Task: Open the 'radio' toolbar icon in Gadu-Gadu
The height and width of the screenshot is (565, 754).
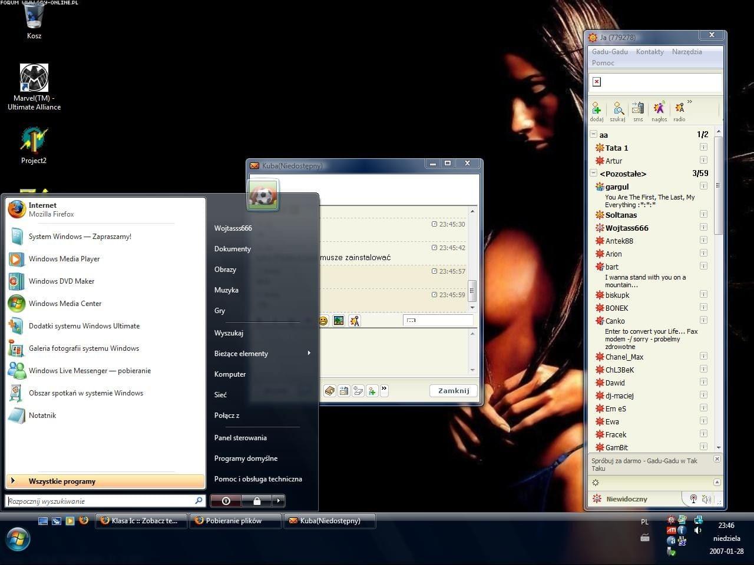Action: pyautogui.click(x=680, y=111)
